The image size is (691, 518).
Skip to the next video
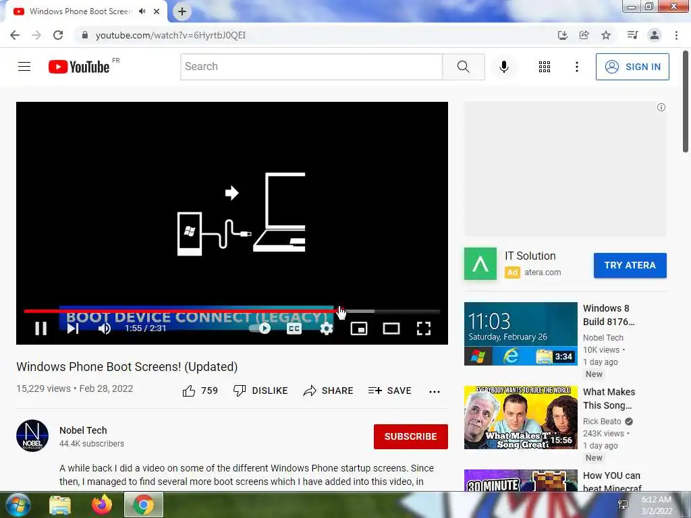73,328
